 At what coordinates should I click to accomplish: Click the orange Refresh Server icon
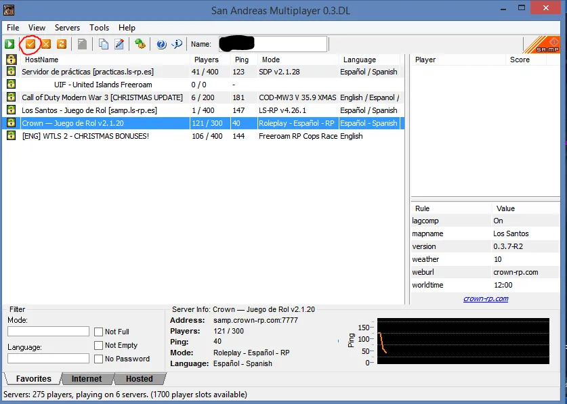62,44
